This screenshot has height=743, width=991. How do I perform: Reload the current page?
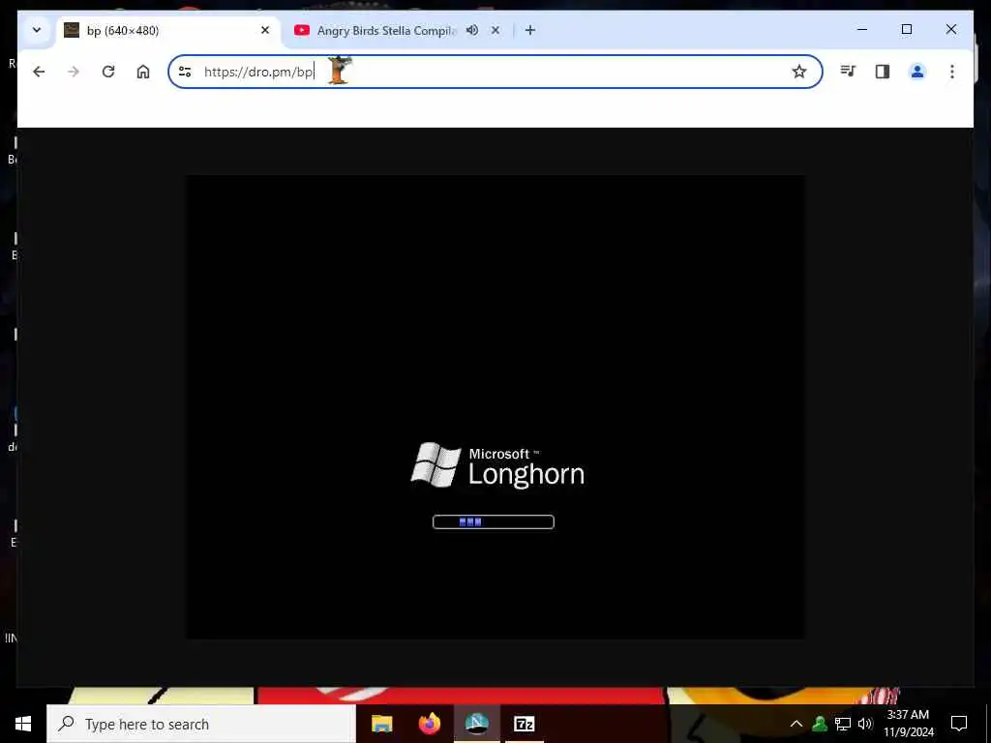108,72
